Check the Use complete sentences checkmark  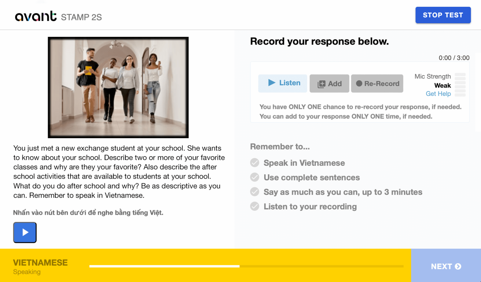(x=255, y=177)
